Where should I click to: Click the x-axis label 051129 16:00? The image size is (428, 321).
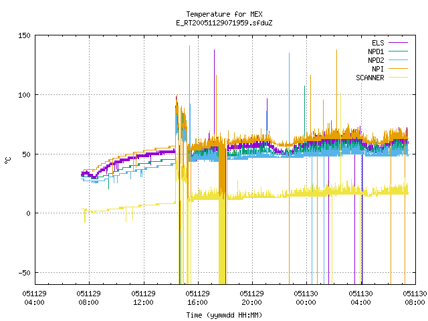(198, 298)
